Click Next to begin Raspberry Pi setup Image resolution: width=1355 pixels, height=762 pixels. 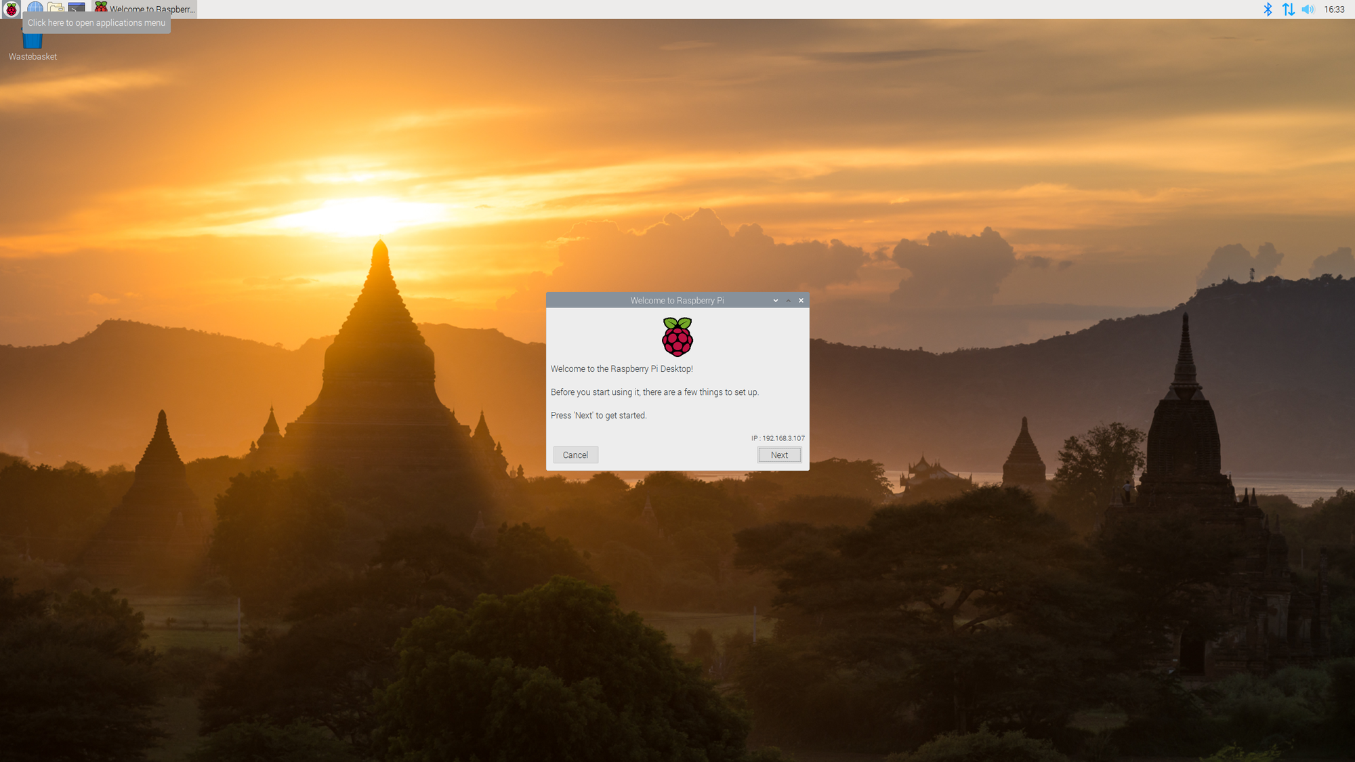(x=780, y=454)
